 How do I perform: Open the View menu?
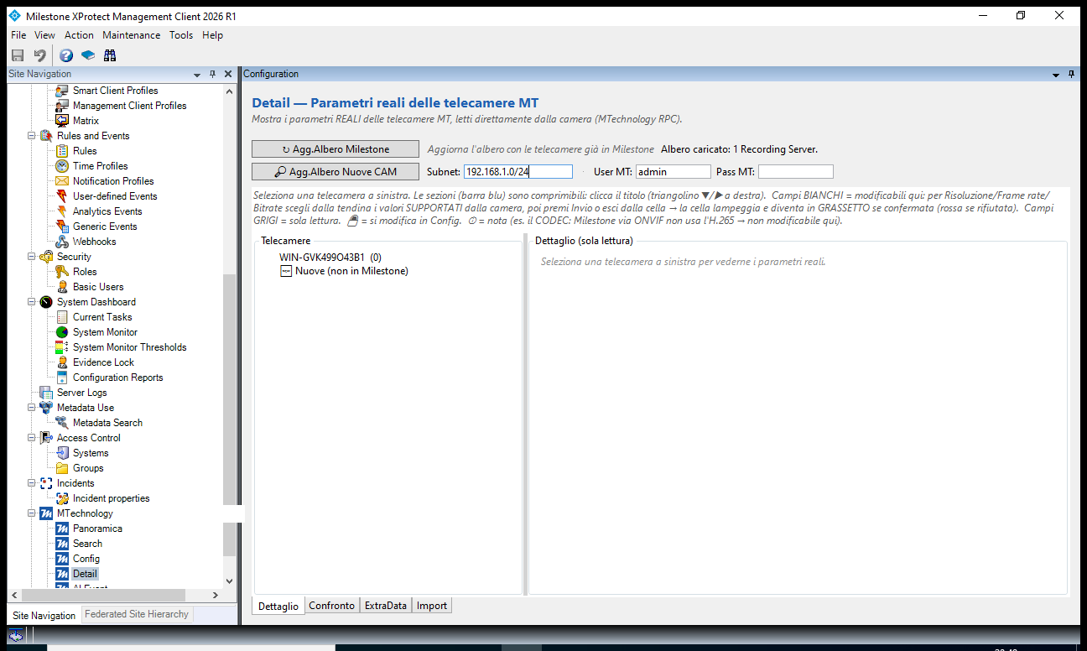[x=44, y=35]
